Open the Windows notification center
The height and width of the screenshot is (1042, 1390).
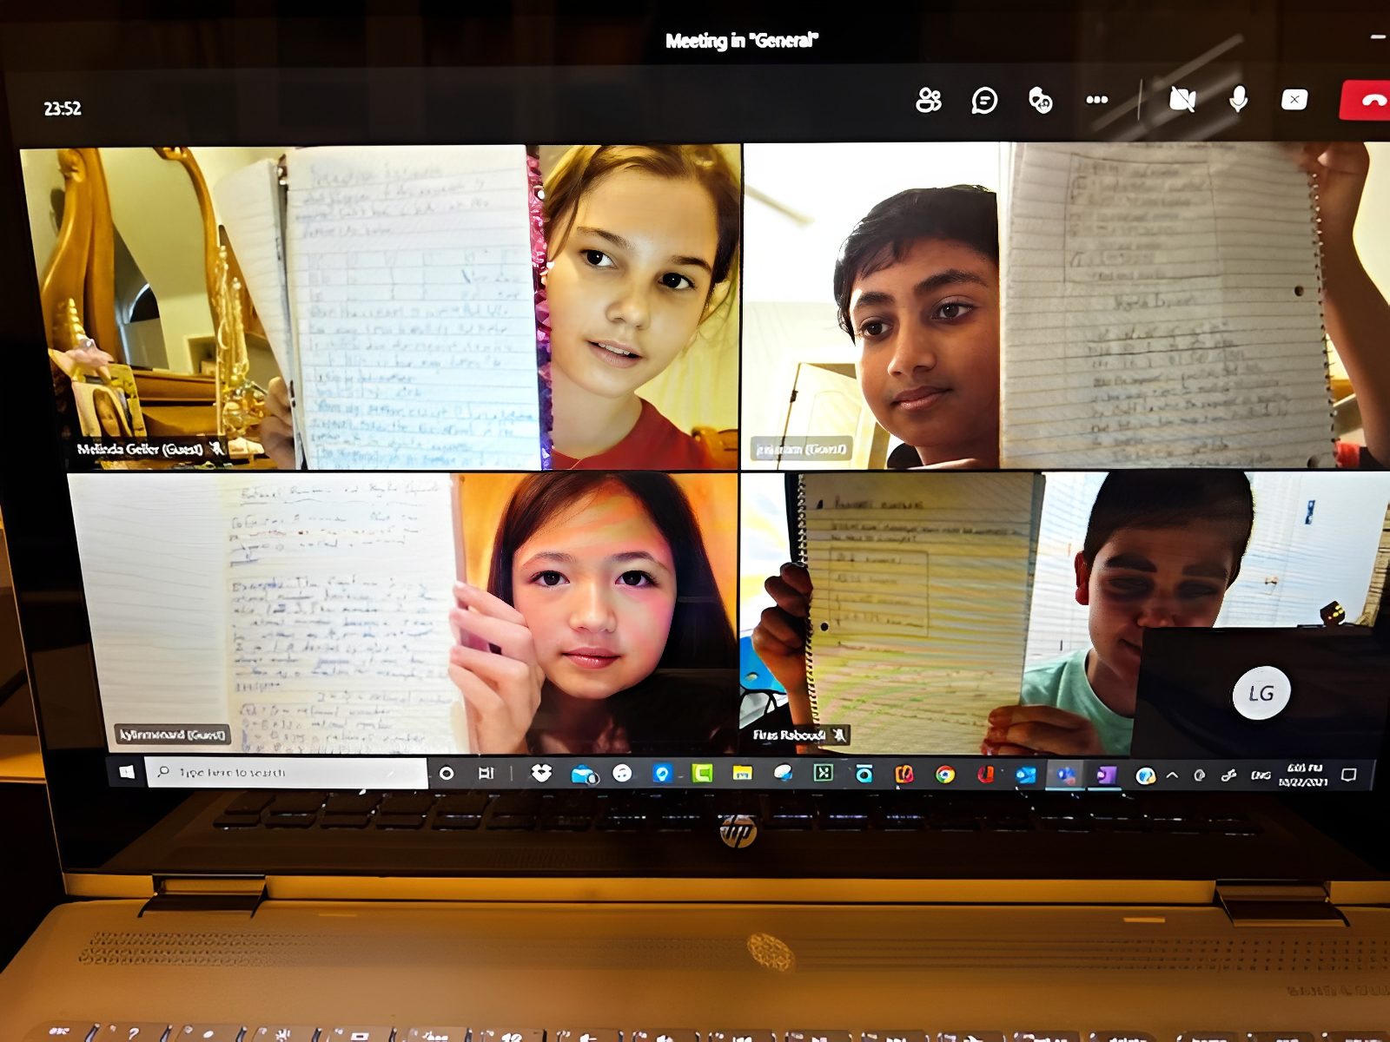click(1348, 775)
